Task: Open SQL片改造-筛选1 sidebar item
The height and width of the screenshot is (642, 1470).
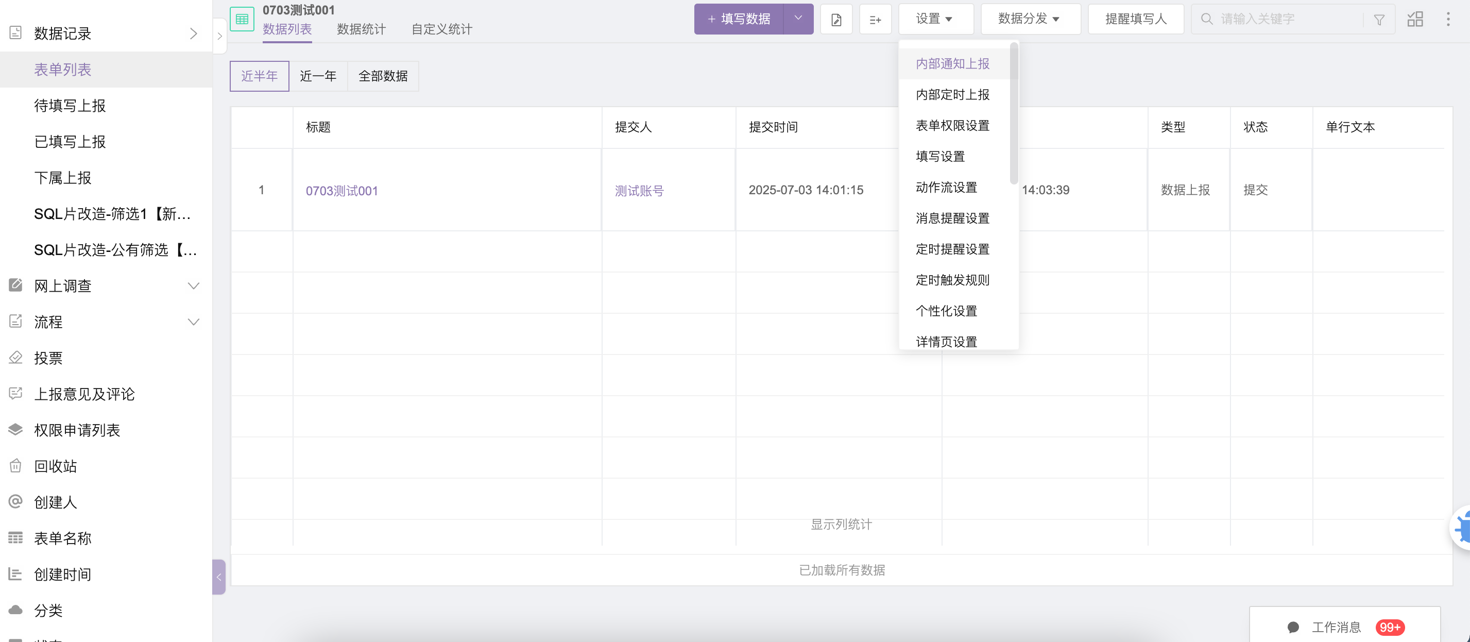Action: click(x=106, y=213)
